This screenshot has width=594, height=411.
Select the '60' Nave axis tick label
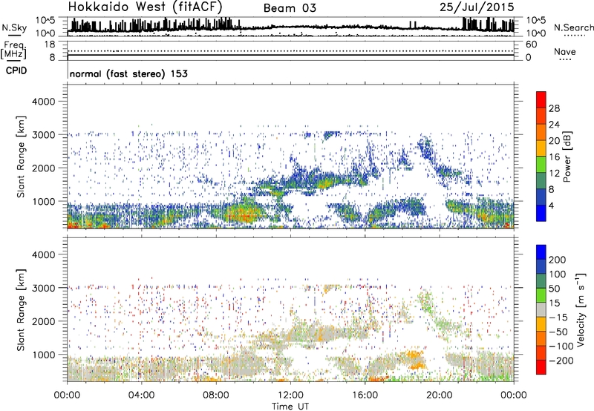point(531,45)
